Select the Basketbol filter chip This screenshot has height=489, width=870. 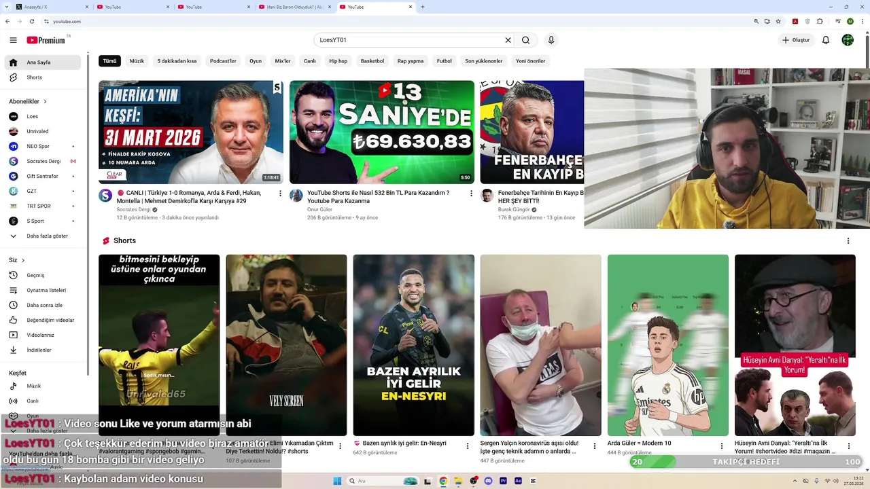pos(372,61)
